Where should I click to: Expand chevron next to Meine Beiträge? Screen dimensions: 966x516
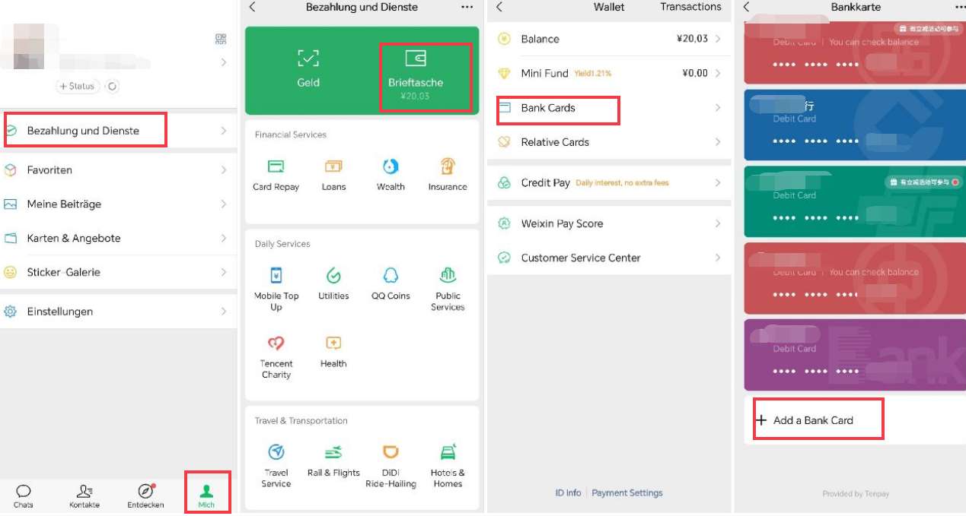pos(224,204)
